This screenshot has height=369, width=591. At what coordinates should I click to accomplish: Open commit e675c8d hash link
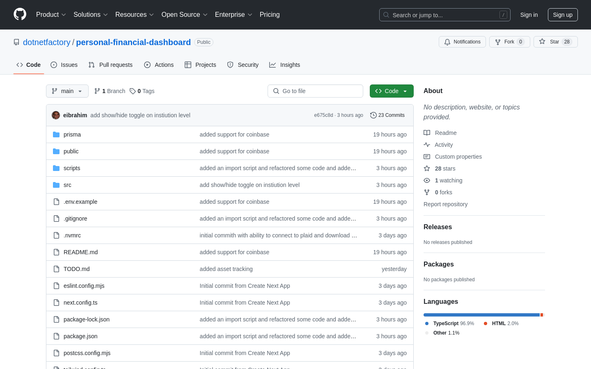click(323, 115)
